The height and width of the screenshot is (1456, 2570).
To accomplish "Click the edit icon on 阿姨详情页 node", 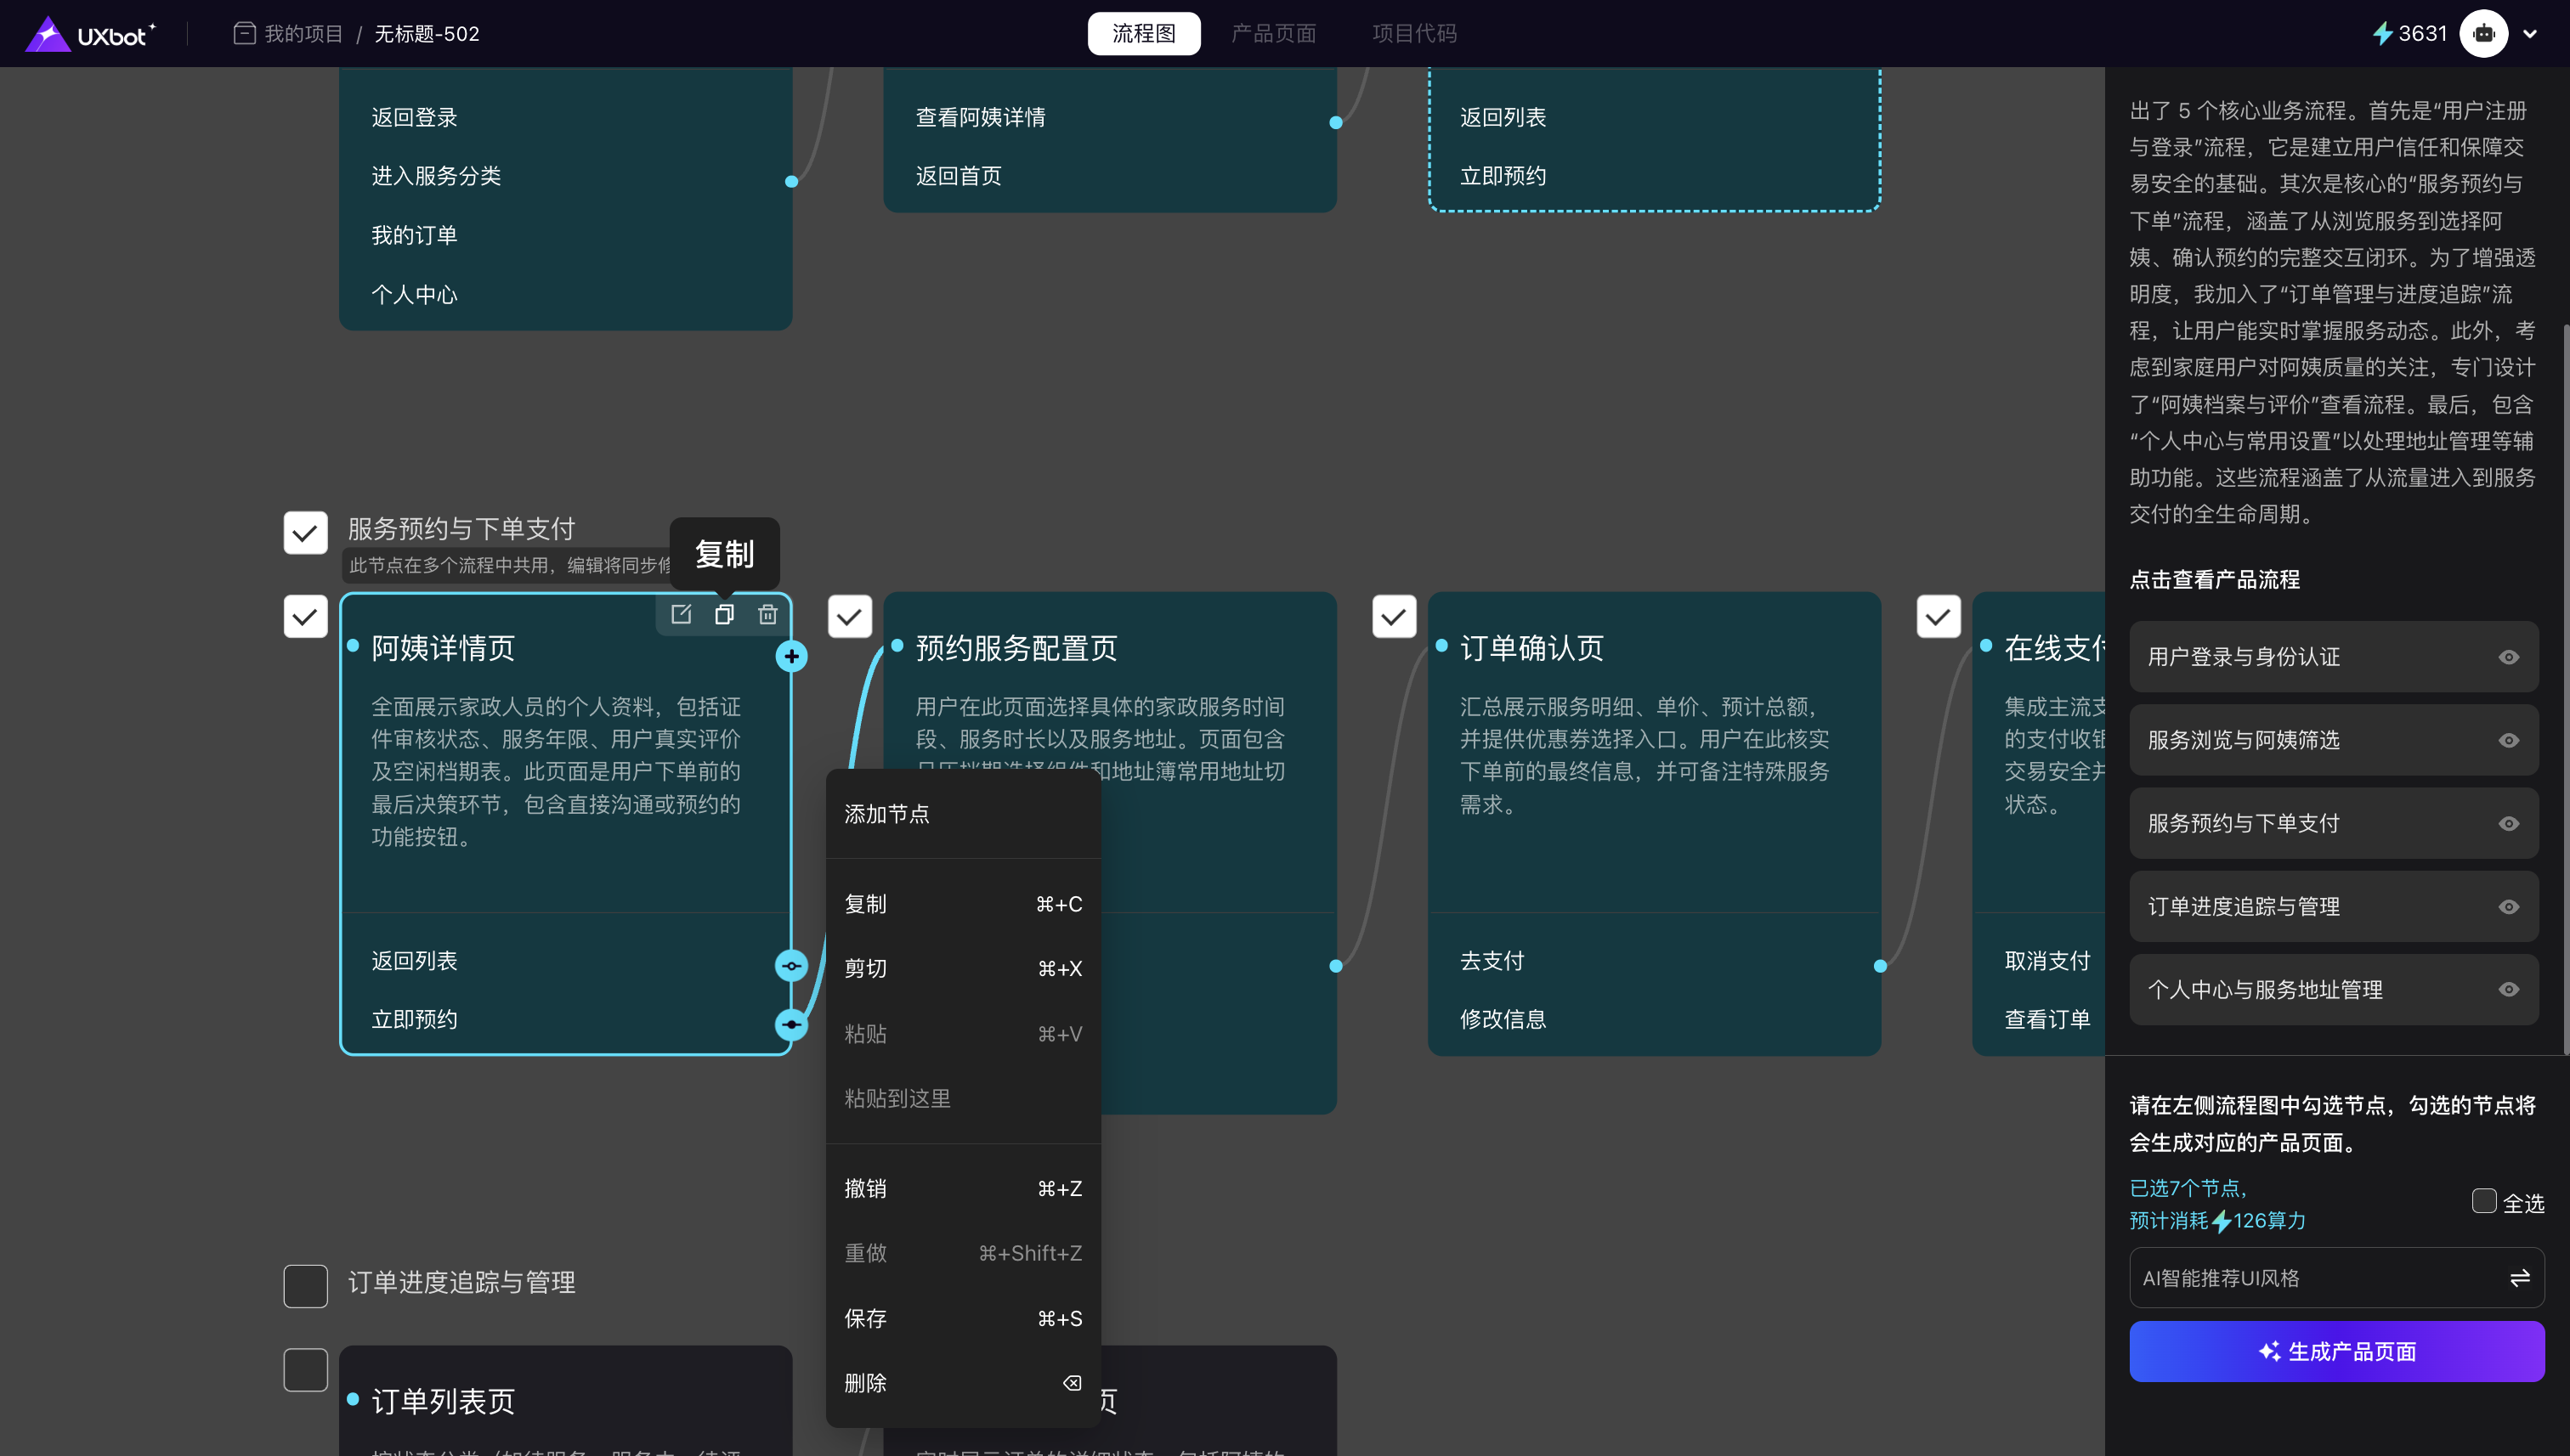I will click(682, 614).
